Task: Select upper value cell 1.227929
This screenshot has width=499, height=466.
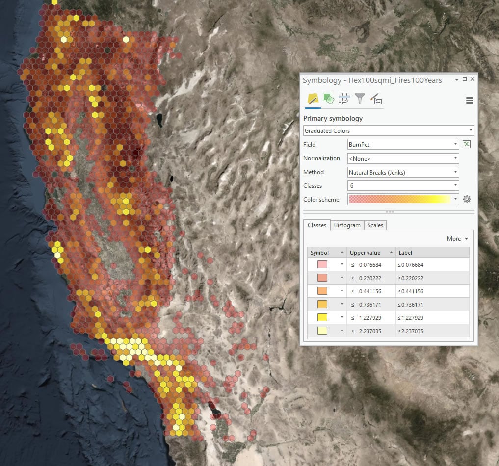Action: [x=371, y=317]
